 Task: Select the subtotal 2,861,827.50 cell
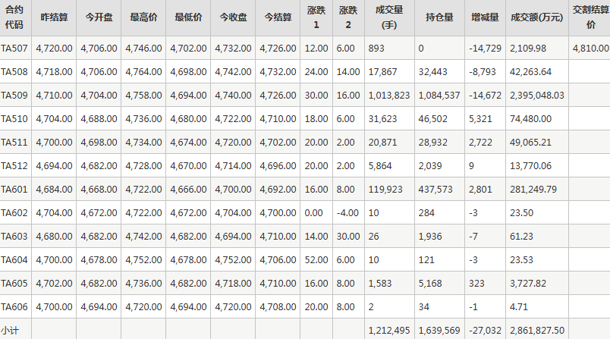click(x=537, y=331)
